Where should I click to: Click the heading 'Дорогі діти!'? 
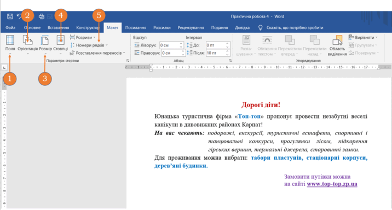click(261, 104)
